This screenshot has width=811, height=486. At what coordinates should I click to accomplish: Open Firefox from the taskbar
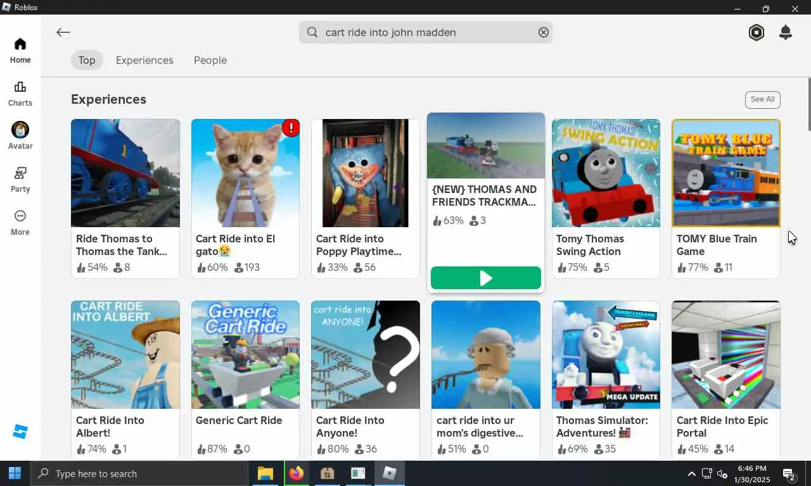click(296, 473)
